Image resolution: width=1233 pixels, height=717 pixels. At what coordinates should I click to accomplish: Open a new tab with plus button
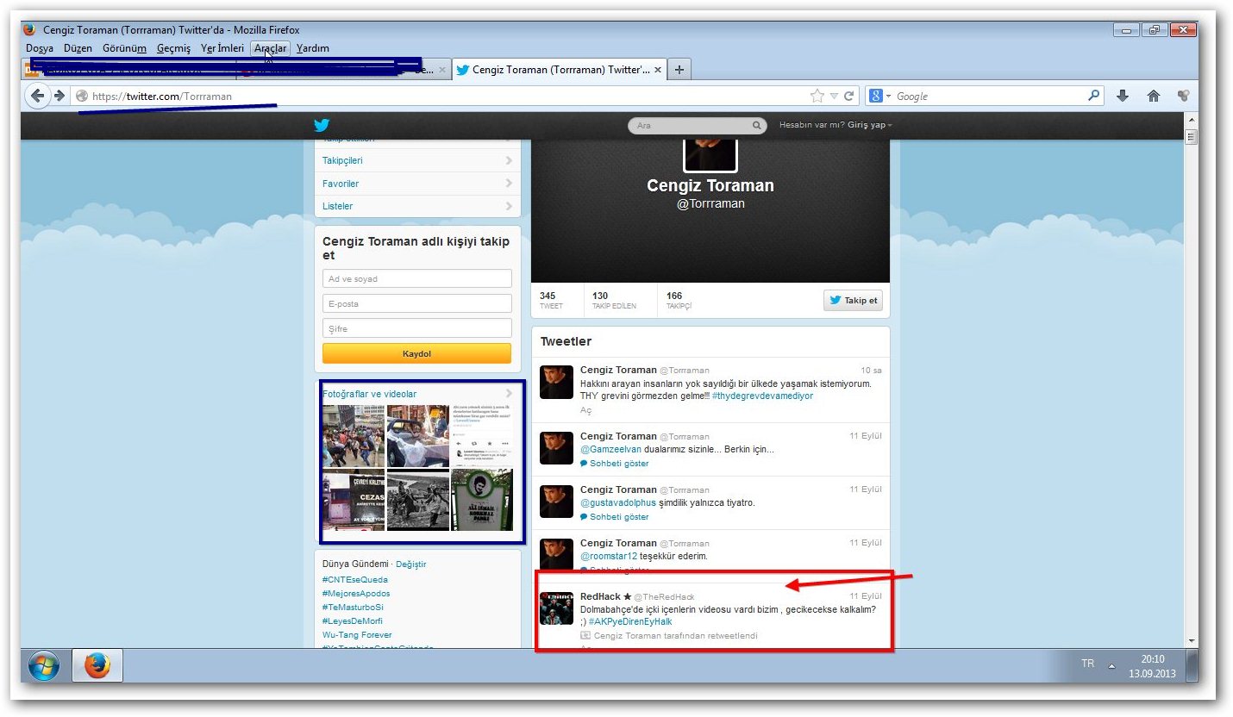pos(679,70)
